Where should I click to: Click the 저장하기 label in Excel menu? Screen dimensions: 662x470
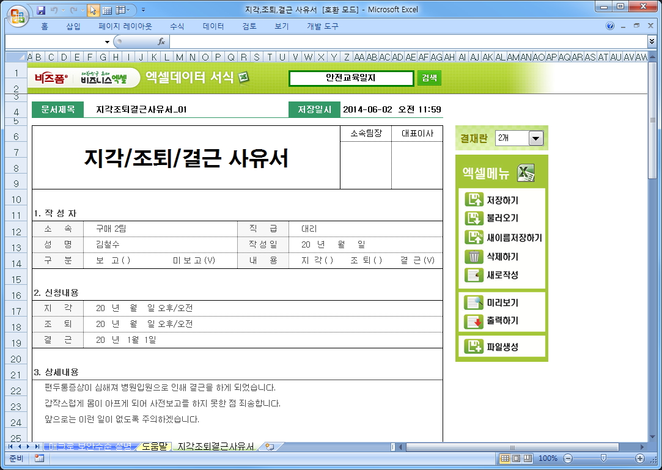pyautogui.click(x=502, y=200)
